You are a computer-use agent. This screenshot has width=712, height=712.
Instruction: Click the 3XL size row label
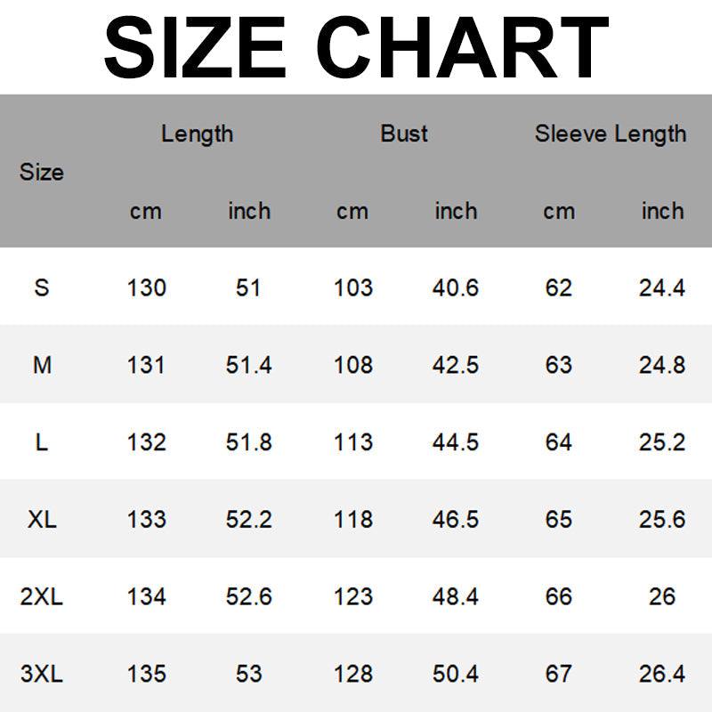point(42,674)
